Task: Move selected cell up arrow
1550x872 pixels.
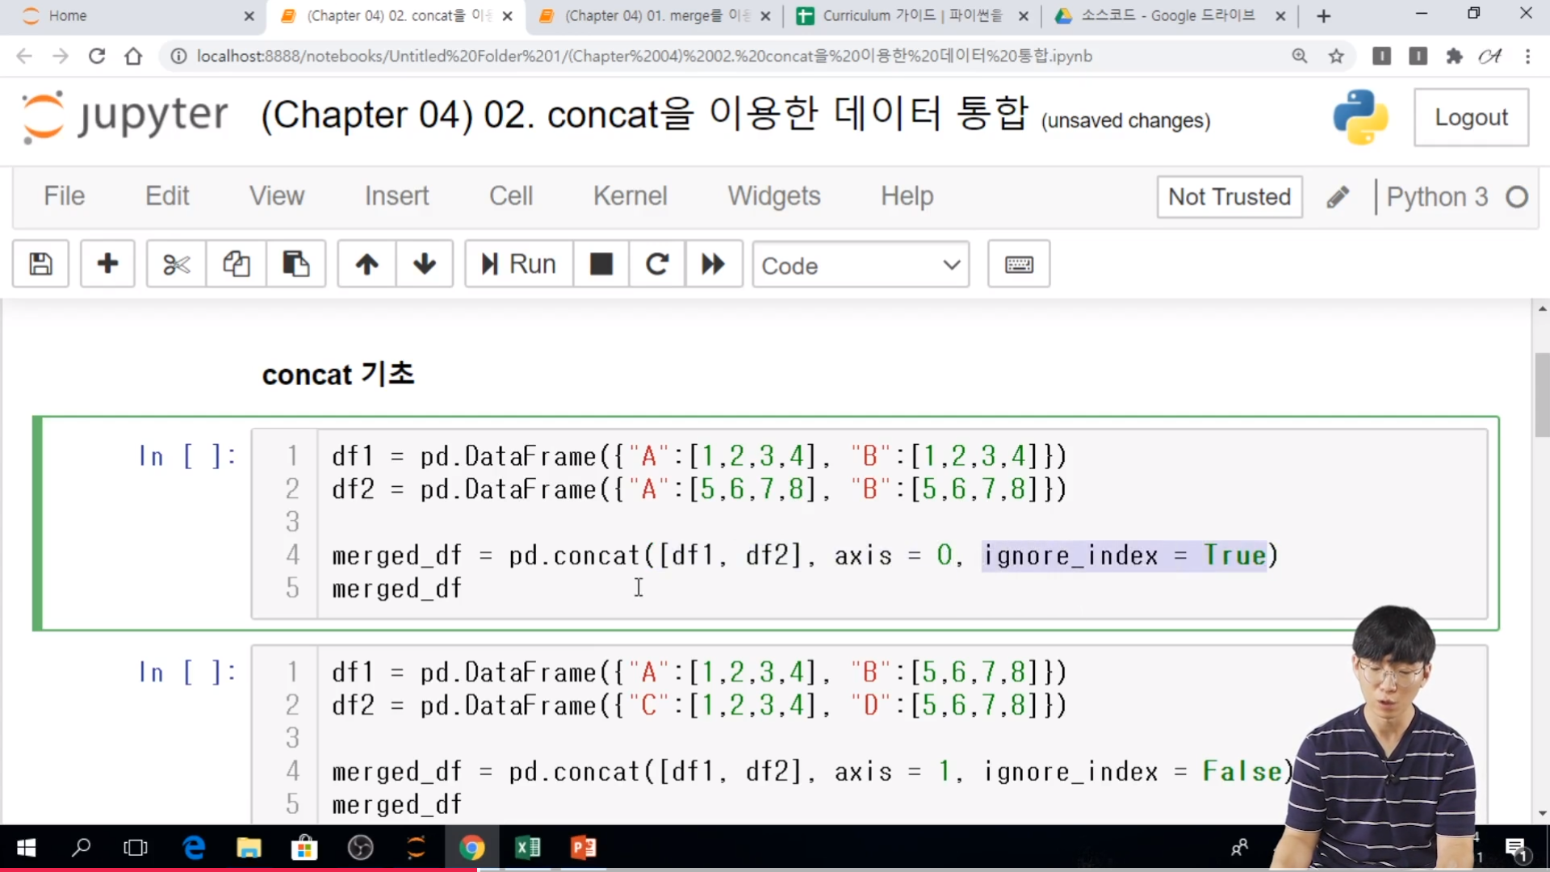Action: coord(367,264)
